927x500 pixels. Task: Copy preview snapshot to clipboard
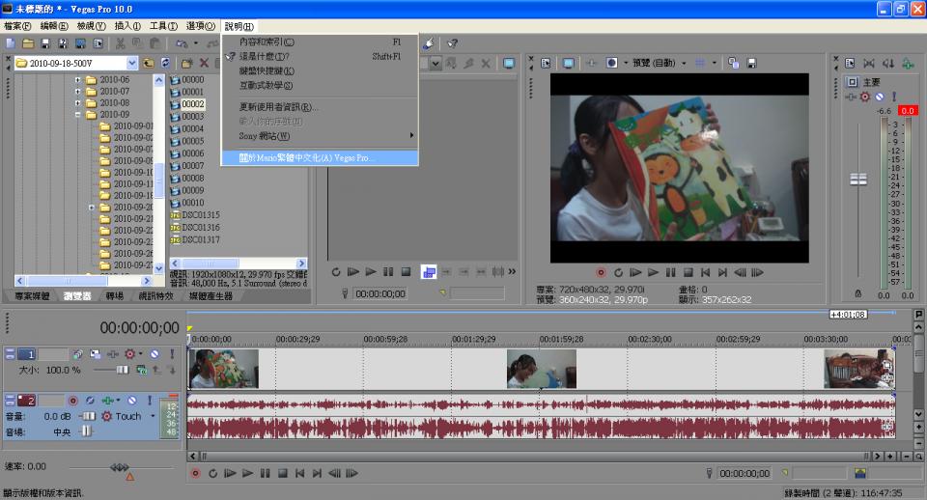coord(733,63)
